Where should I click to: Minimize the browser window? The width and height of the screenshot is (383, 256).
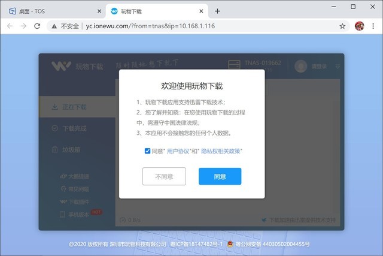[334, 7]
